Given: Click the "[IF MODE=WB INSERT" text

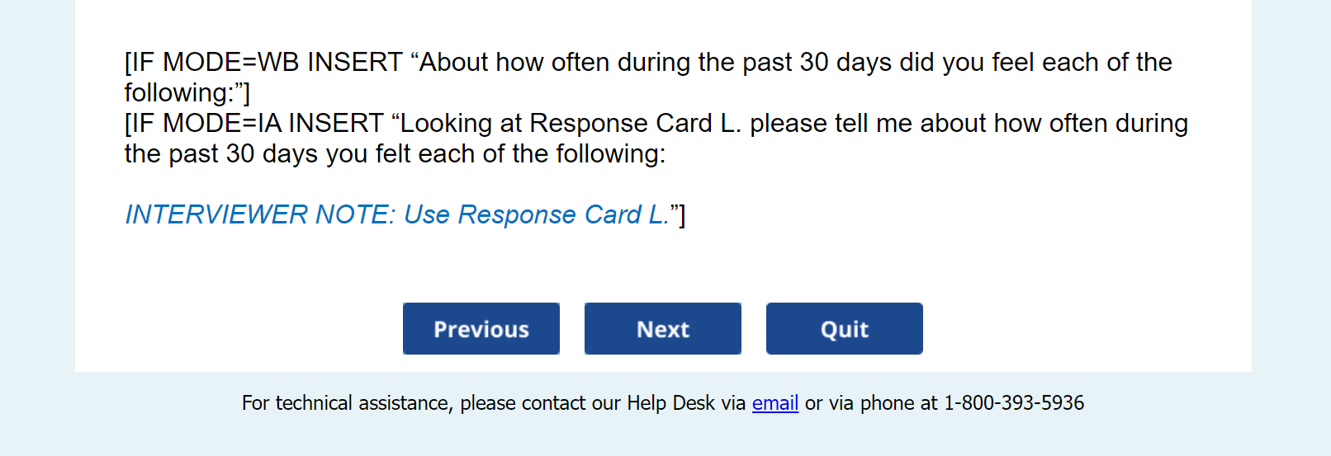Looking at the screenshot, I should tap(263, 63).
